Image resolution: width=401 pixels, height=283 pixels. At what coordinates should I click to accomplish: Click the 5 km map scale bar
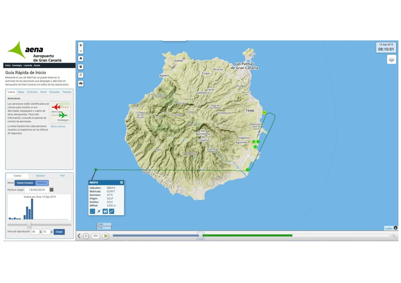(104, 224)
